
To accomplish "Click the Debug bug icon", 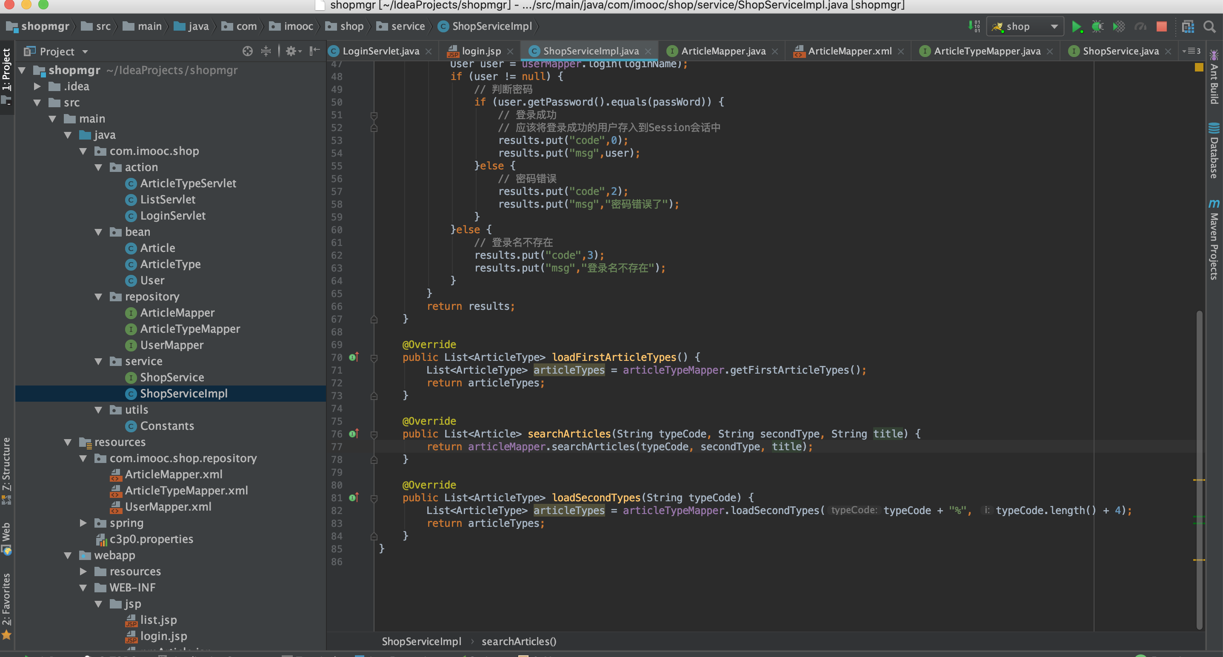I will tap(1097, 26).
